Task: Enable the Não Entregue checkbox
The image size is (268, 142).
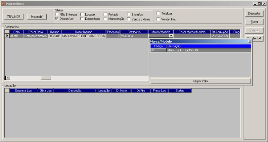Action: 57,15
